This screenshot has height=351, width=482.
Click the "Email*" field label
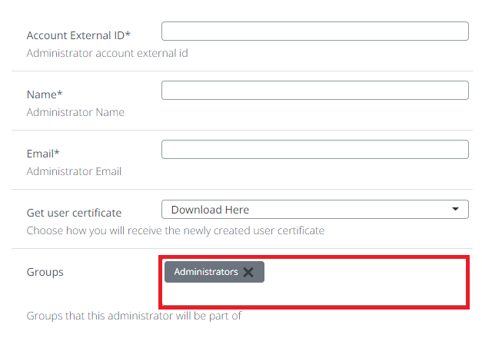point(43,154)
